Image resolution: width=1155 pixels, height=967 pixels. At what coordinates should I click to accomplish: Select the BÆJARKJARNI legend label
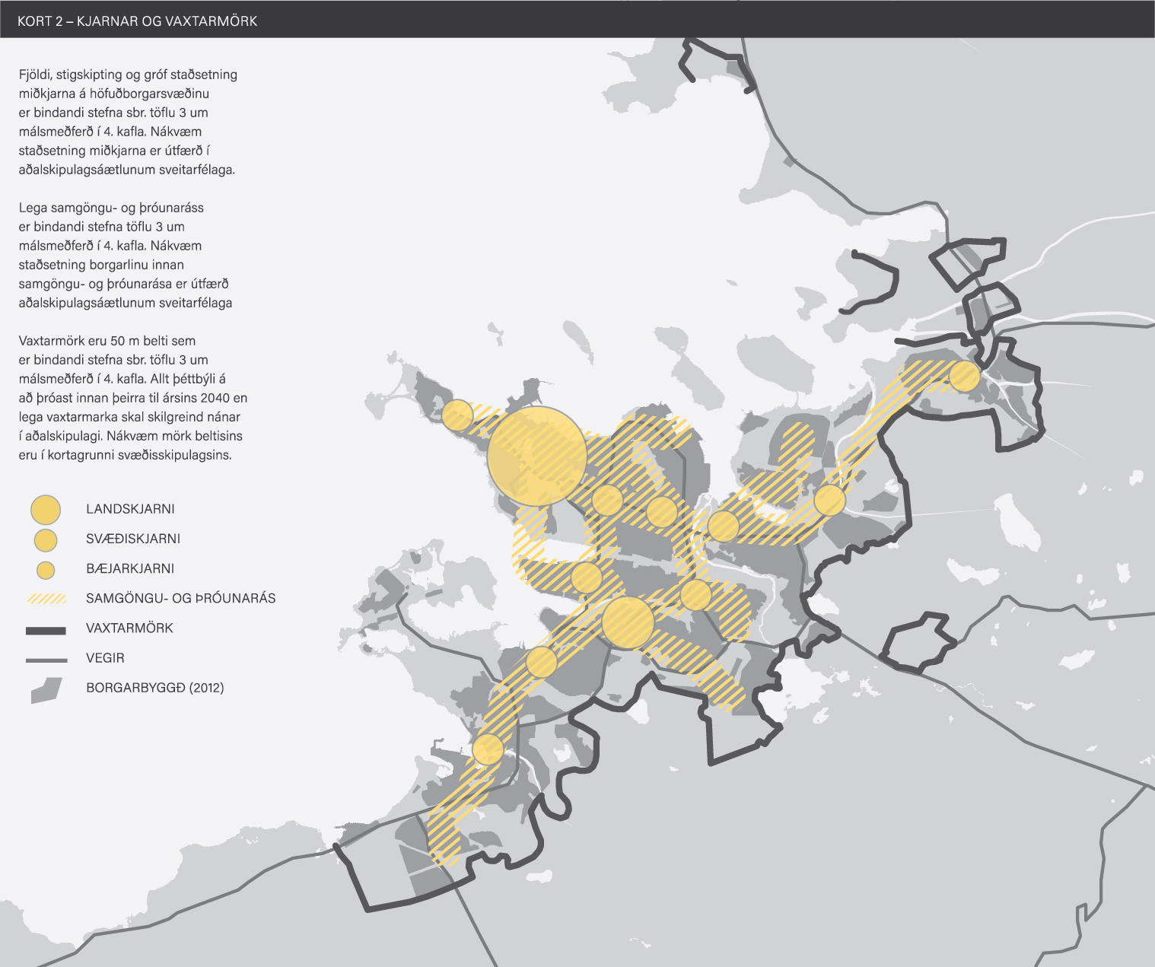tap(130, 568)
